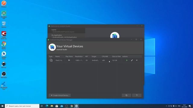Sort by the Play Store column header
This screenshot has width=193, height=108.
coord(69,56)
